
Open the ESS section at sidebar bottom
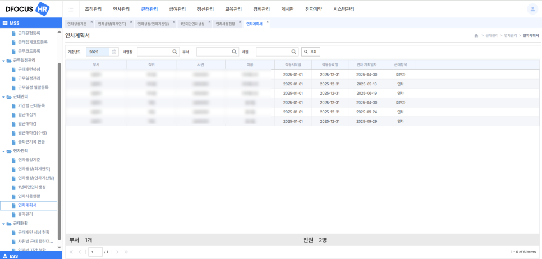pyautogui.click(x=31, y=256)
